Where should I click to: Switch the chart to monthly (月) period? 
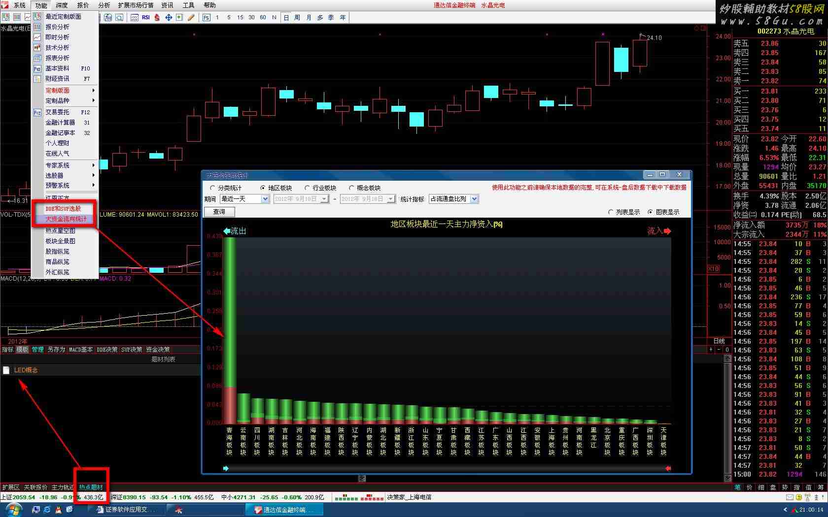click(x=309, y=17)
